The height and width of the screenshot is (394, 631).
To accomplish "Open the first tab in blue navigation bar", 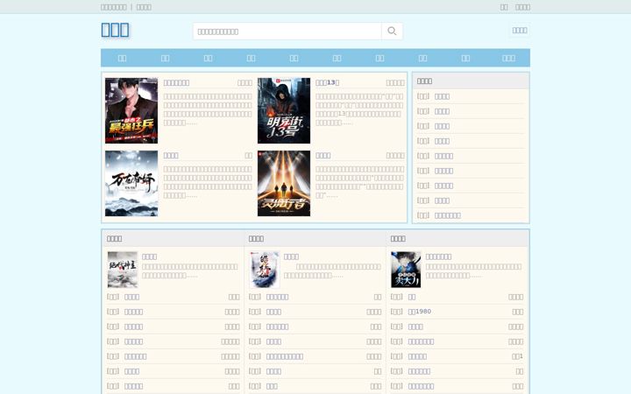I will click(x=123, y=58).
